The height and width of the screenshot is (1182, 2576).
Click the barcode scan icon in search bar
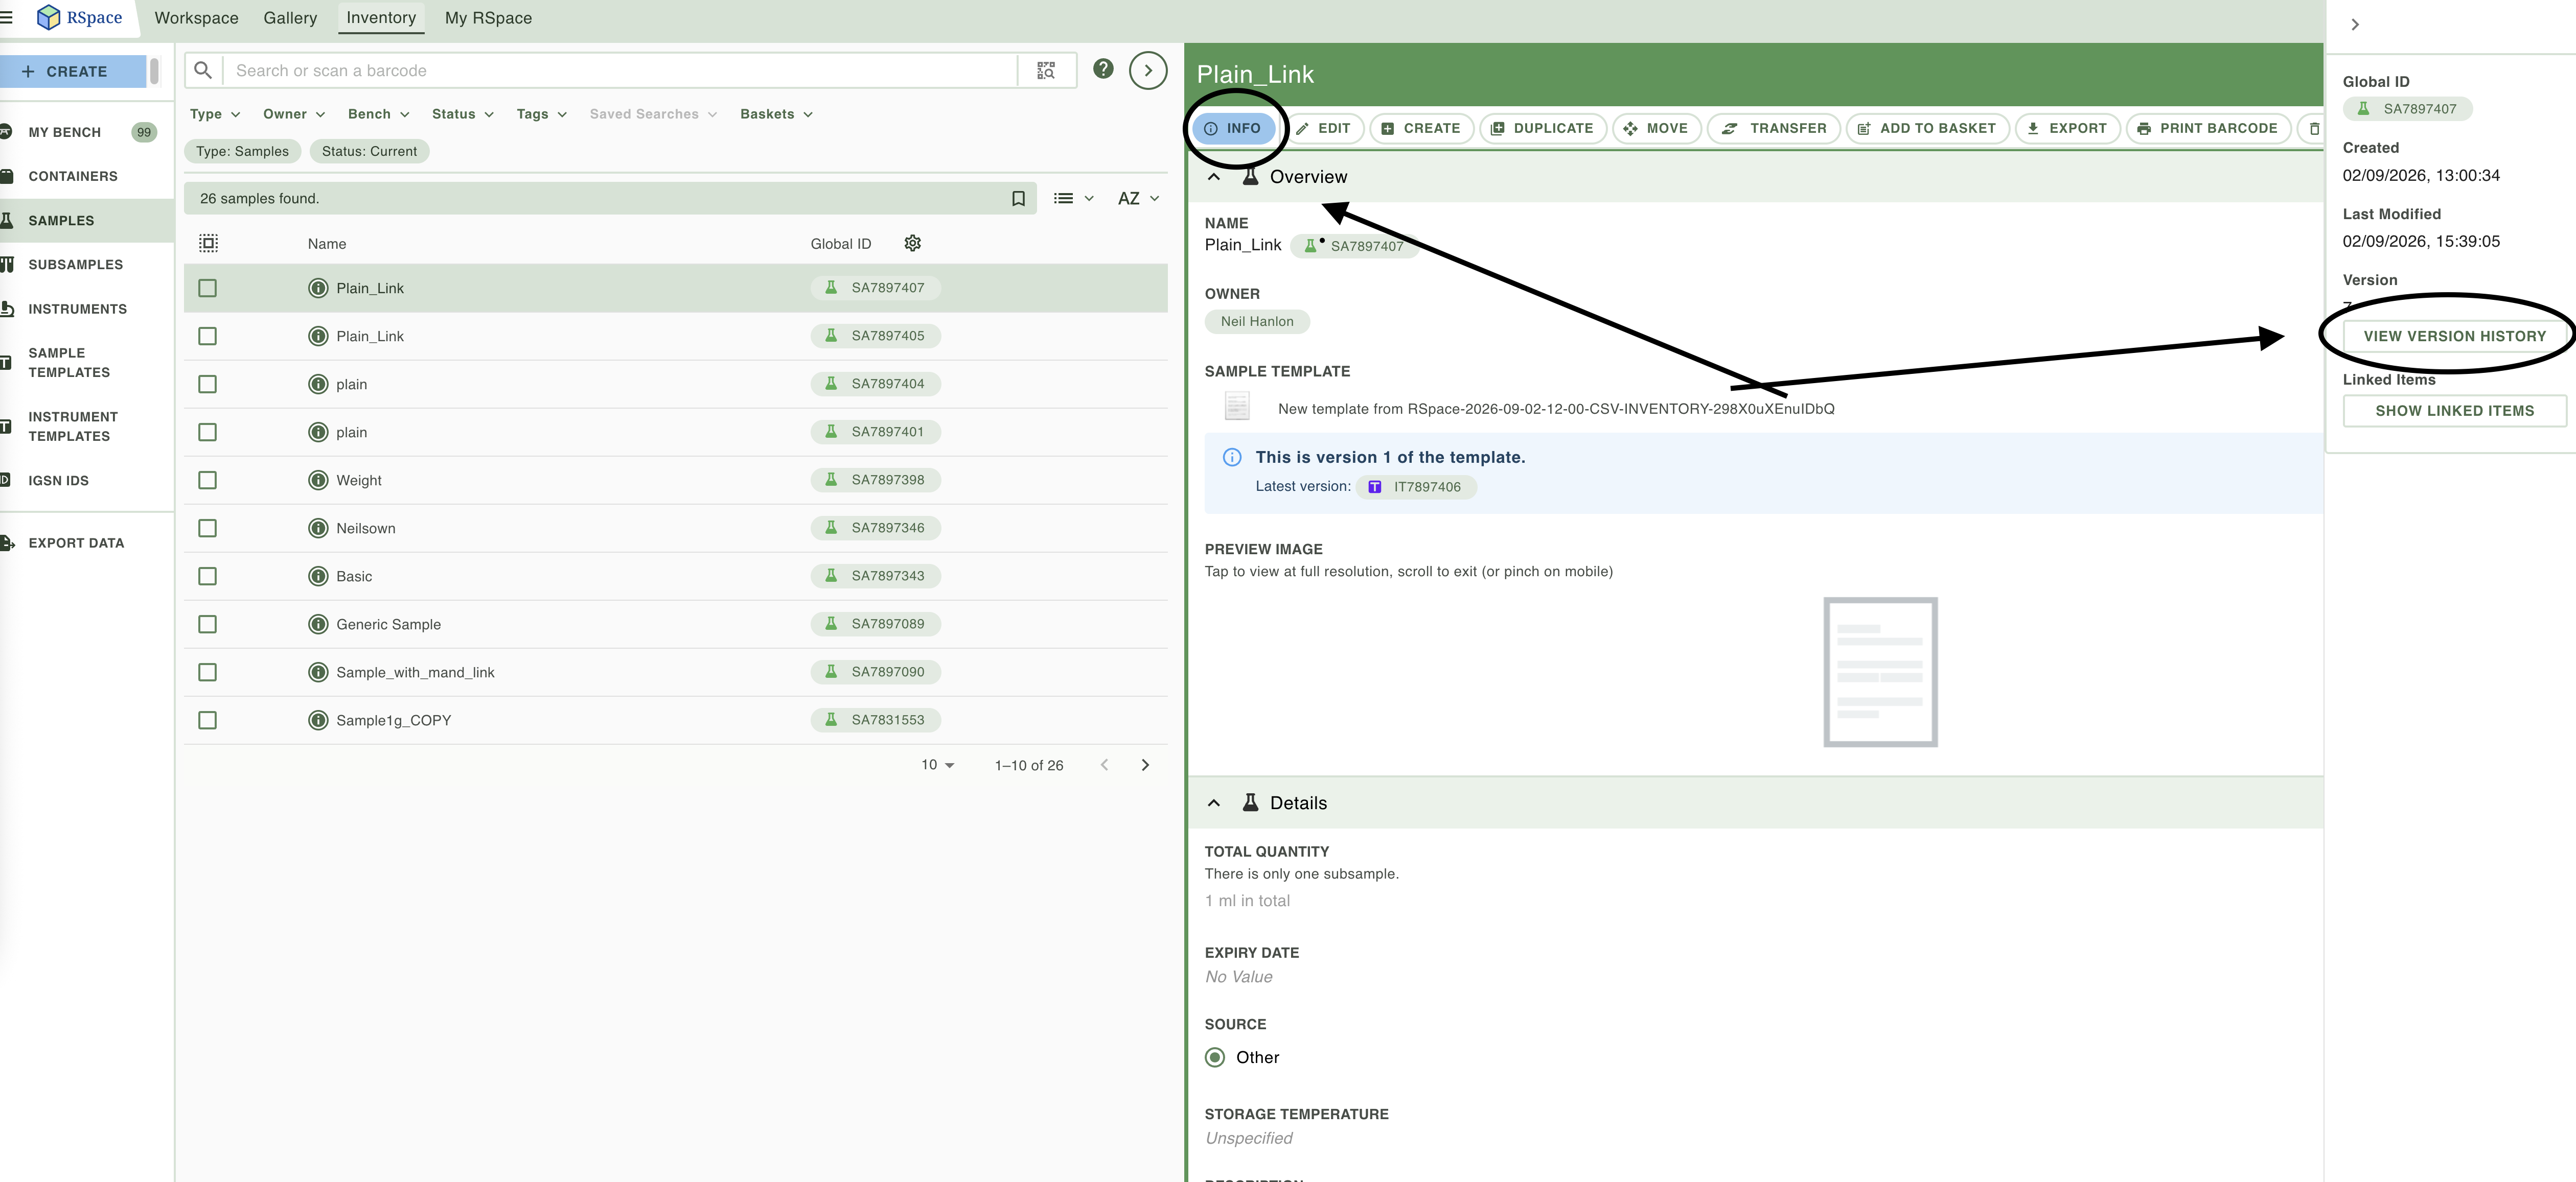pyautogui.click(x=1046, y=71)
